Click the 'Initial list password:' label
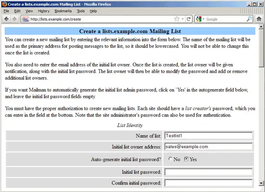Viewport: 265px width, 192px height. [x=142, y=172]
